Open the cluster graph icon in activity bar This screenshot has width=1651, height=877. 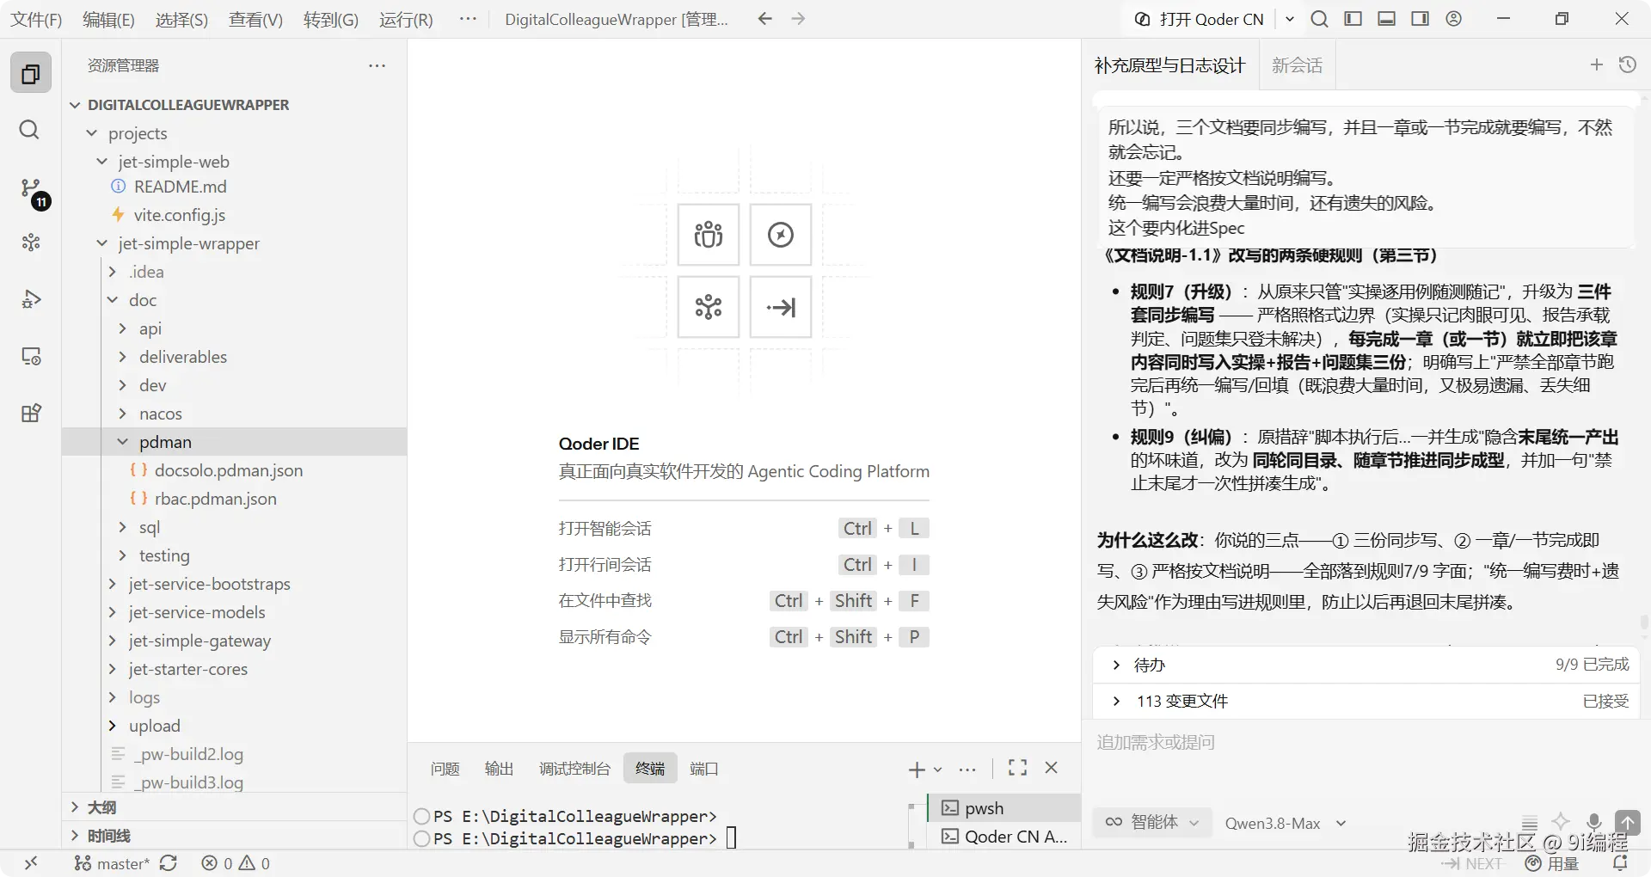(31, 242)
